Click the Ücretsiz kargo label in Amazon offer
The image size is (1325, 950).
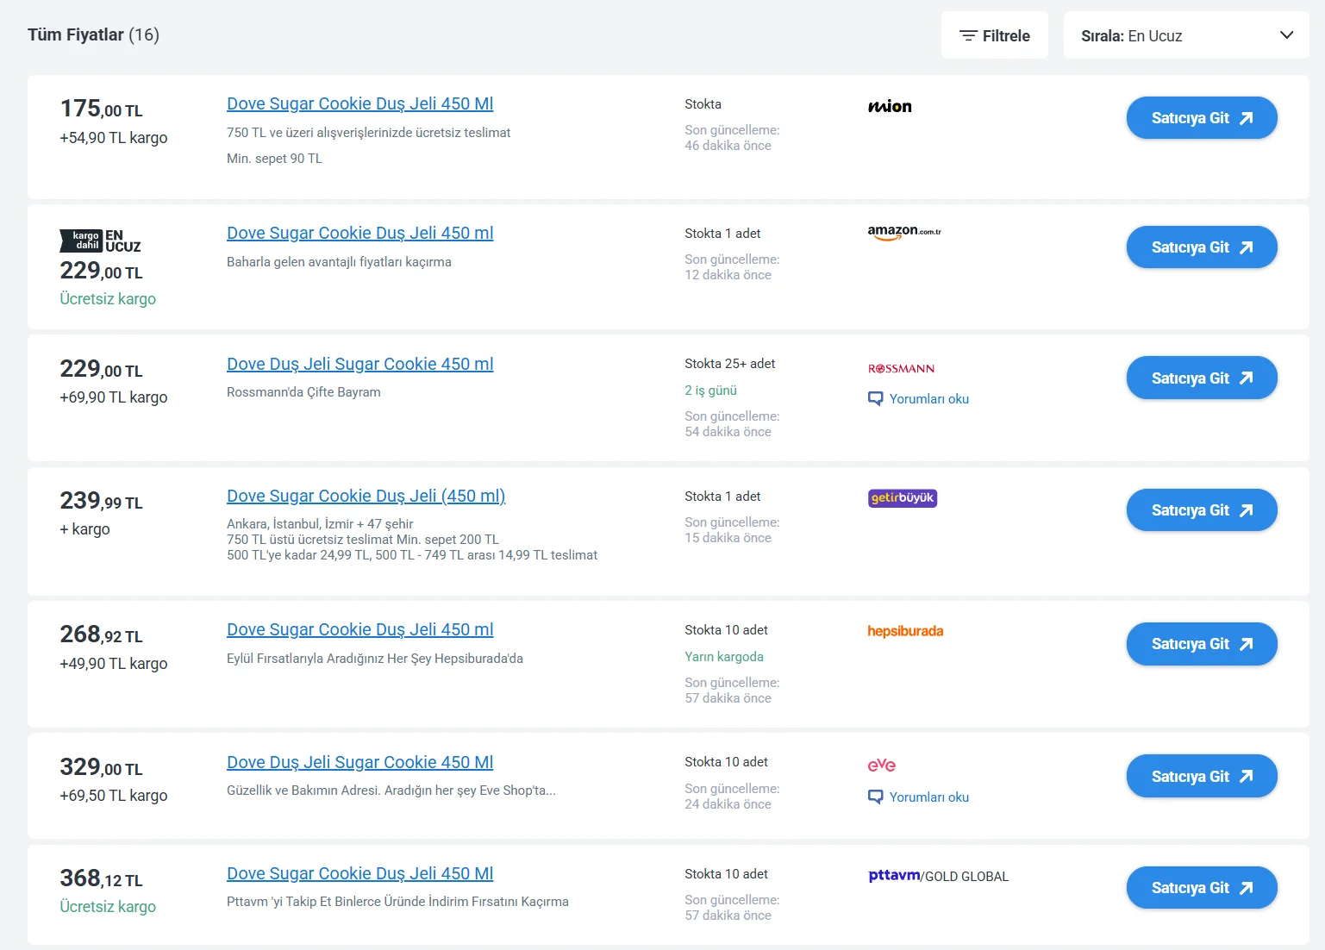pyautogui.click(x=108, y=299)
